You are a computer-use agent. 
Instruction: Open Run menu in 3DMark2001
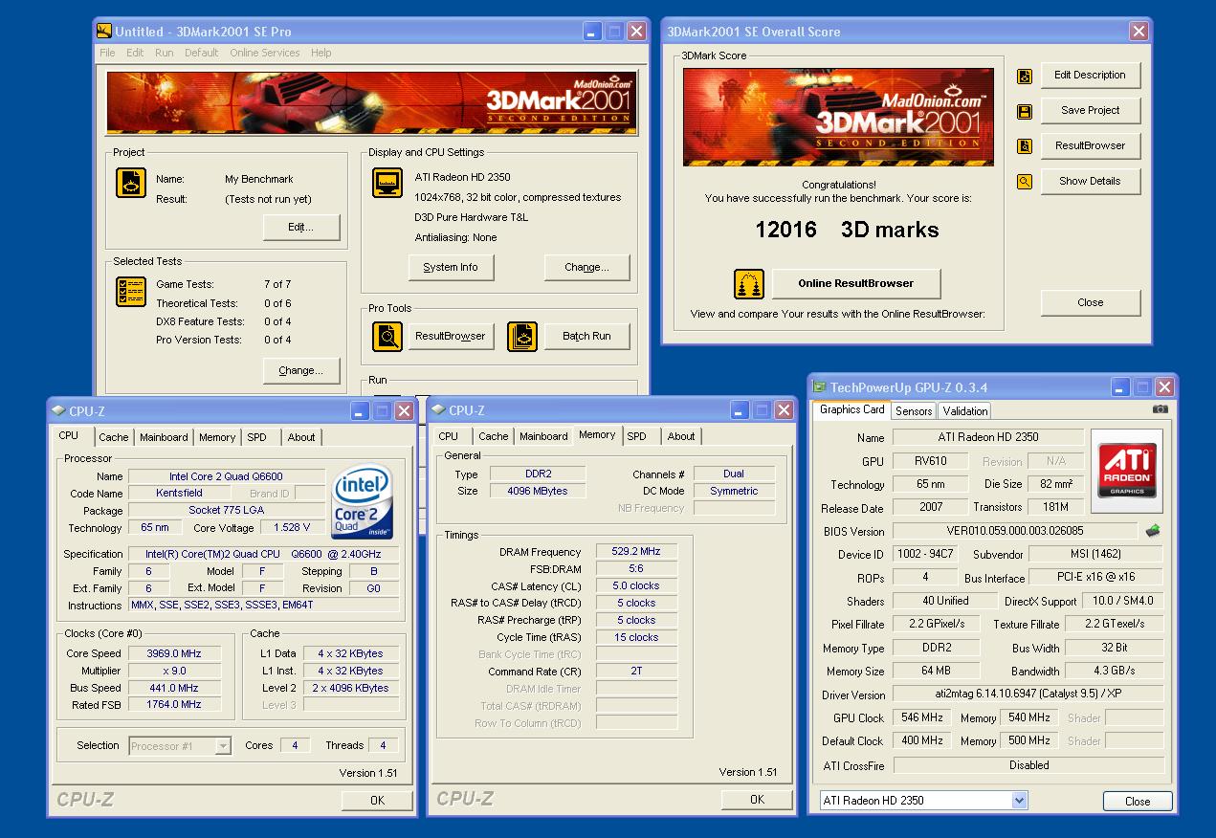[x=165, y=53]
